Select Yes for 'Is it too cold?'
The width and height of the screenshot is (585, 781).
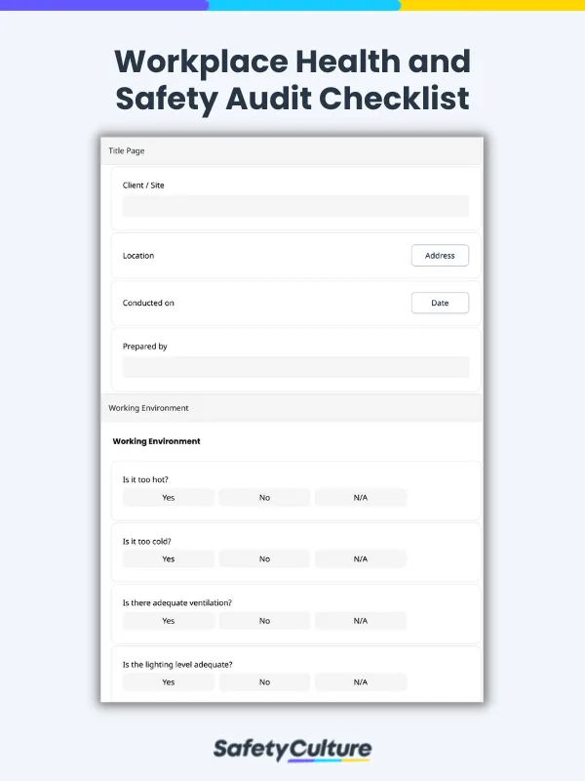click(169, 559)
